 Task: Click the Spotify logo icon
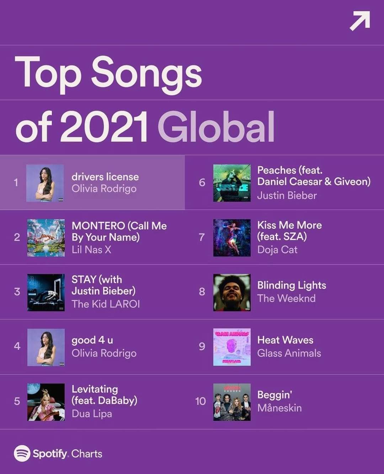[x=22, y=453]
